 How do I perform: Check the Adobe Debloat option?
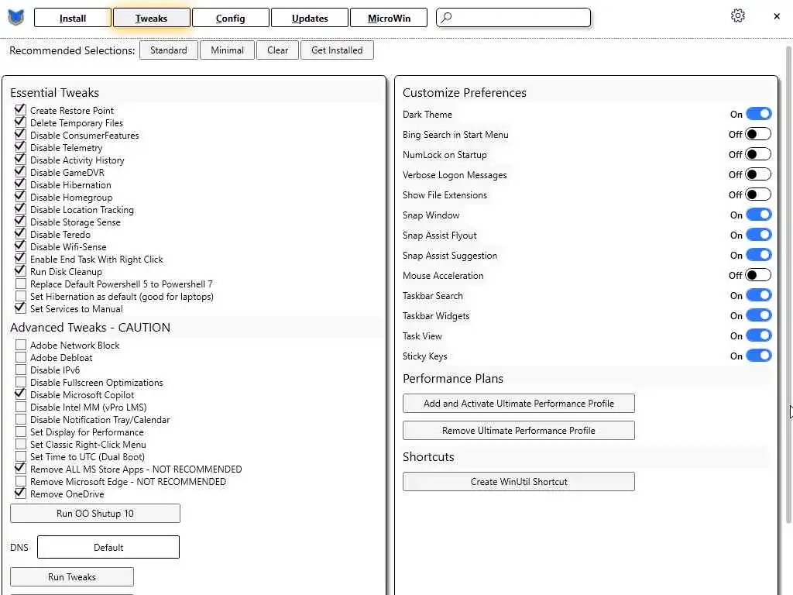[20, 356]
